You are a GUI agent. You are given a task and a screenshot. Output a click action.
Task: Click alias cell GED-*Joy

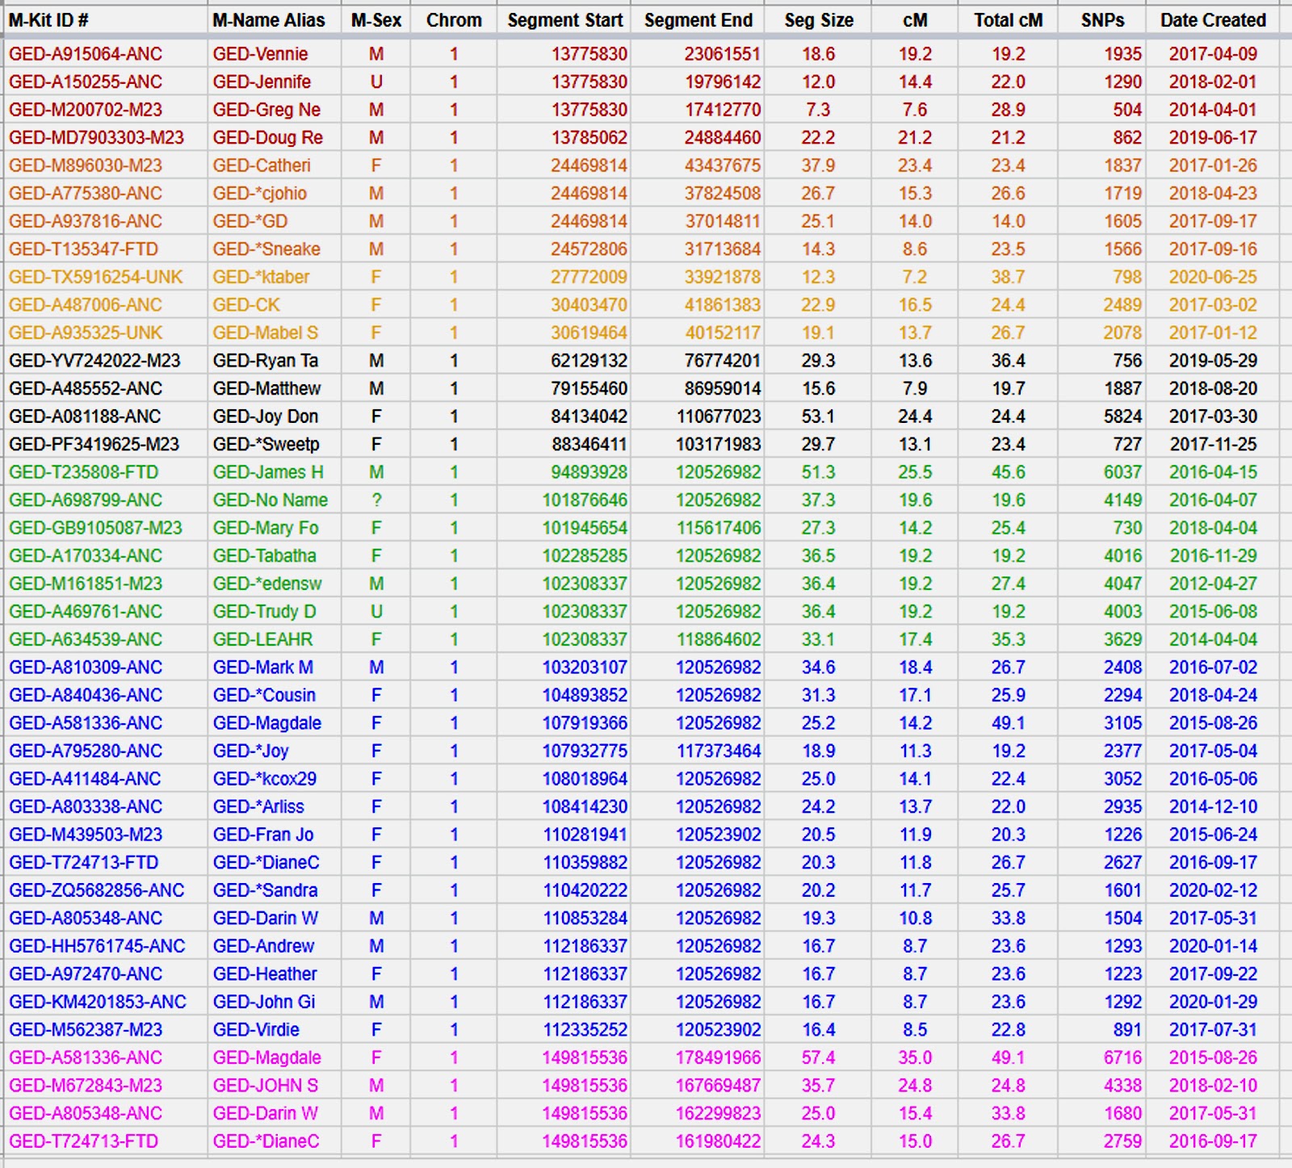[250, 751]
